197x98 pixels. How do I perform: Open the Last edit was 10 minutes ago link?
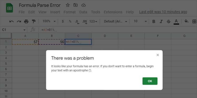click(x=163, y=12)
